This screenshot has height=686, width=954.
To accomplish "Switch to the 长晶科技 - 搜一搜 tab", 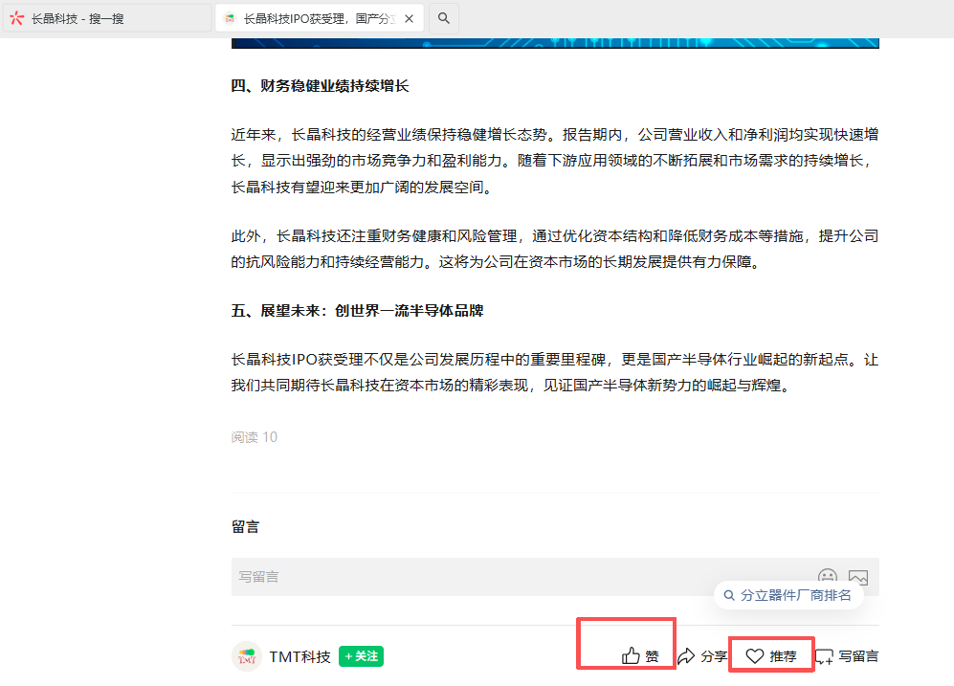I will [x=106, y=18].
